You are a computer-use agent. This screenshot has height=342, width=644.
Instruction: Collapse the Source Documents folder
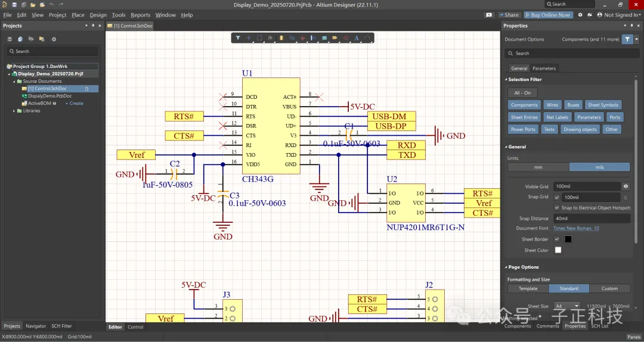(14, 81)
